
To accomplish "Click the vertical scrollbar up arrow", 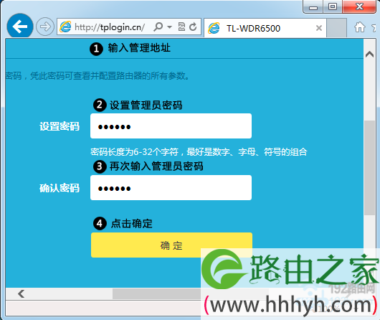I will click(369, 55).
